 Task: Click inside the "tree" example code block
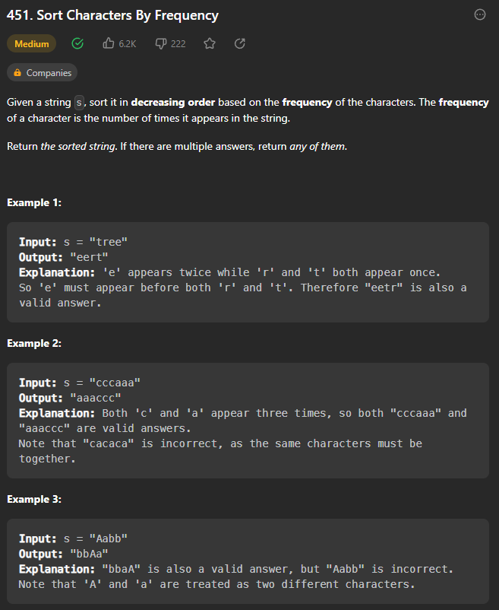click(248, 272)
